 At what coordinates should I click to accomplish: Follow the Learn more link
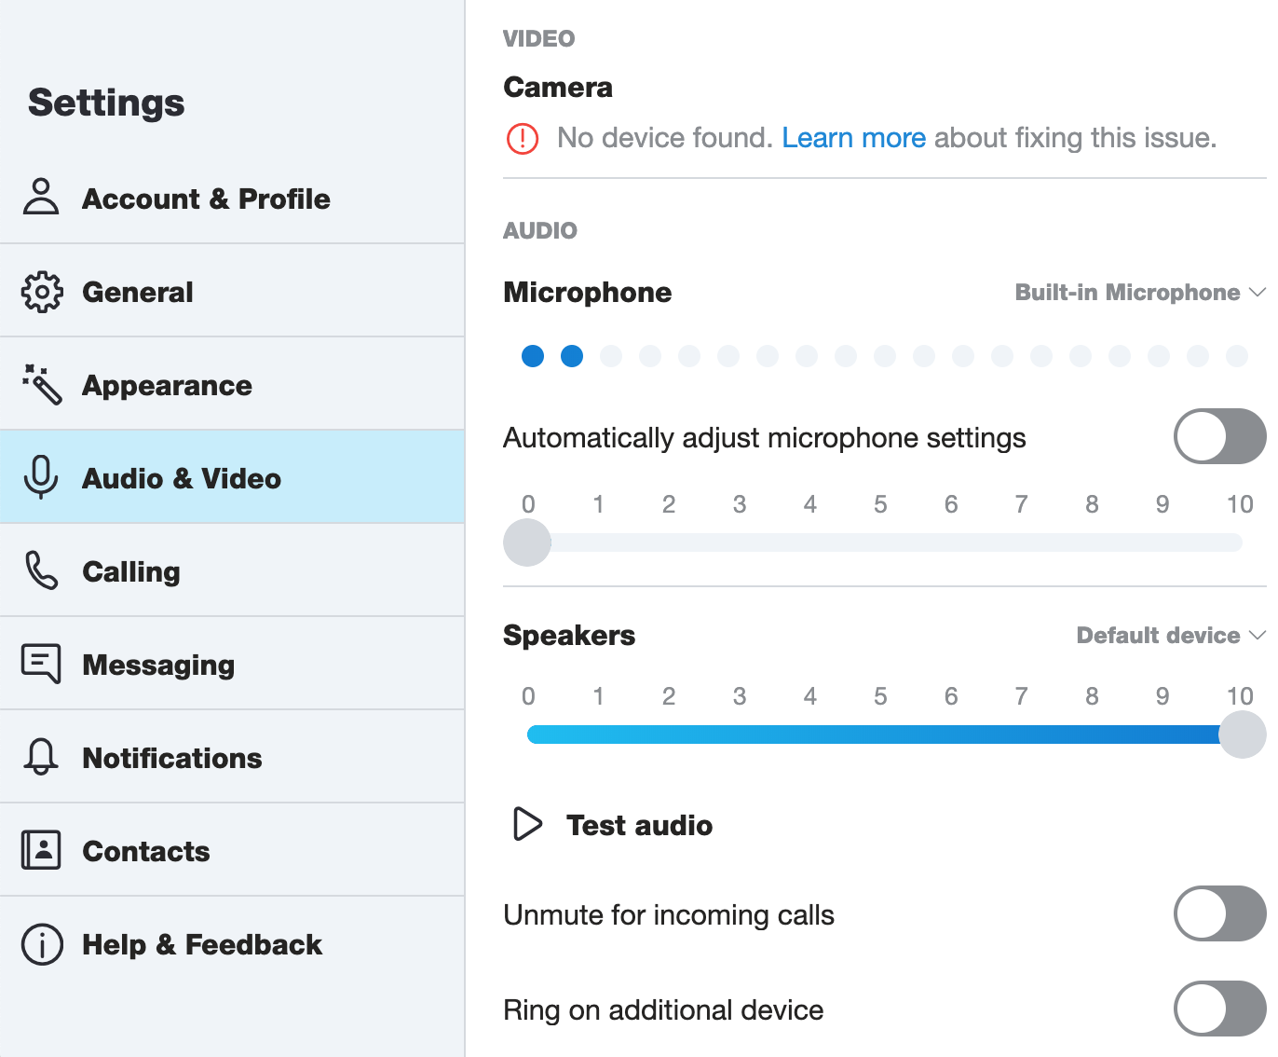click(x=854, y=138)
